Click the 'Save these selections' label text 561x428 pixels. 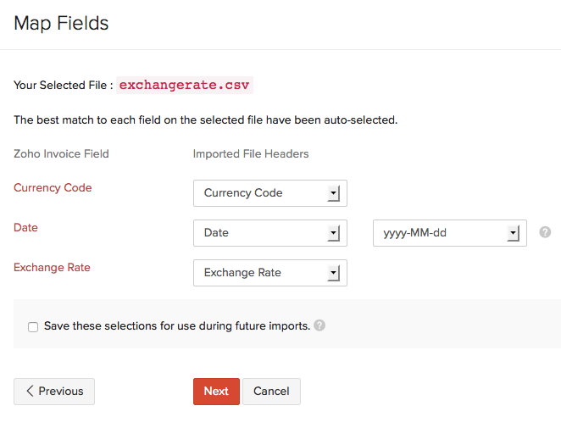[x=176, y=325]
